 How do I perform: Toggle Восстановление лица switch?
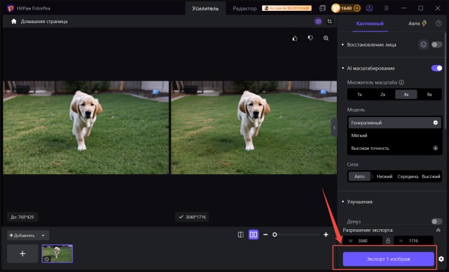(x=437, y=45)
